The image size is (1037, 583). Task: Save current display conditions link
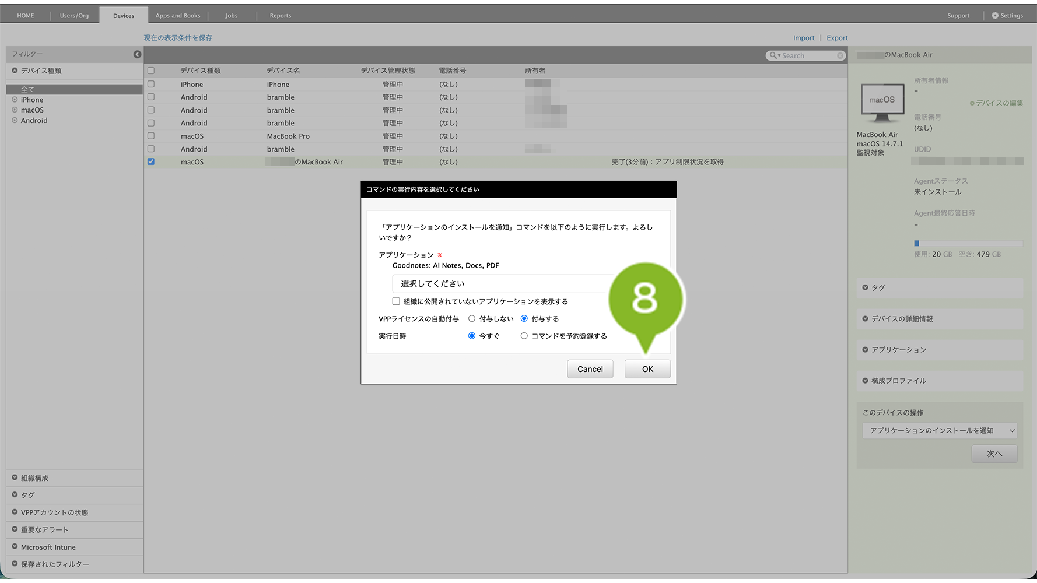(178, 38)
